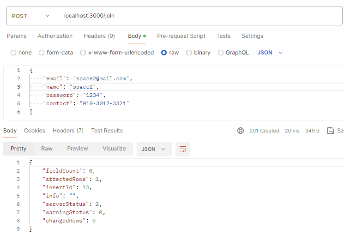The width and height of the screenshot is (344, 234).
Task: Show the Test Results tab
Action: pyautogui.click(x=107, y=131)
